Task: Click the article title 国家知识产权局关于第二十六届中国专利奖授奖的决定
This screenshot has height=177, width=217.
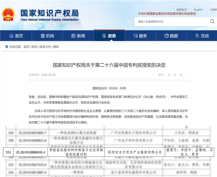Action: (109, 65)
